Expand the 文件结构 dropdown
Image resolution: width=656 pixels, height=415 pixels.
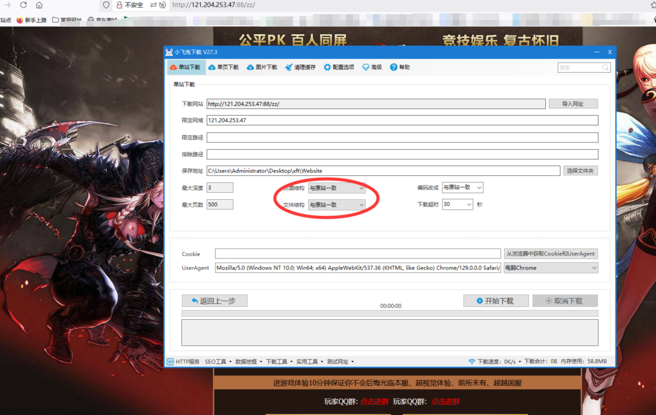336,205
